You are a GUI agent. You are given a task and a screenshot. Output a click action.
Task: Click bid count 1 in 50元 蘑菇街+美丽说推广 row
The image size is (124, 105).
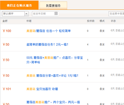88,60
